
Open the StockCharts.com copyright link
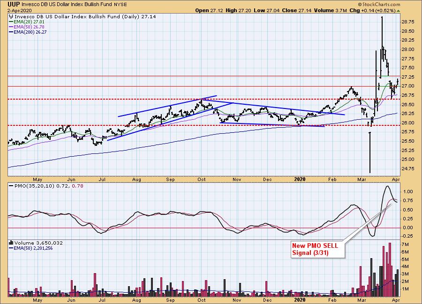[x=379, y=4]
